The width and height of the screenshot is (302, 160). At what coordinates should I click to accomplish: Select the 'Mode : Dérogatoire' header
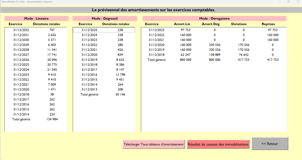(214, 18)
